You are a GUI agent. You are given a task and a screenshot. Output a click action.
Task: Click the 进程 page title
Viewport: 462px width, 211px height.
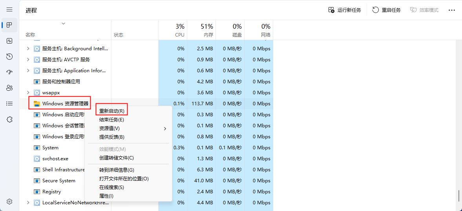tap(31, 10)
